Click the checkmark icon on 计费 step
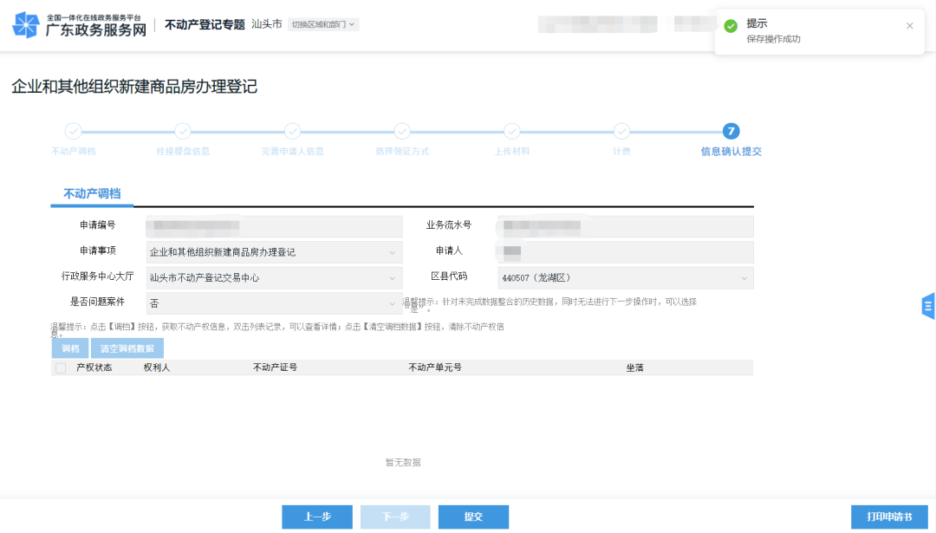The height and width of the screenshot is (533, 936). point(621,130)
